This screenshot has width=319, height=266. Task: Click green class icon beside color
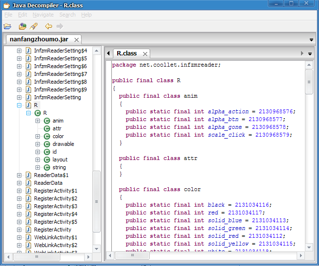47,136
